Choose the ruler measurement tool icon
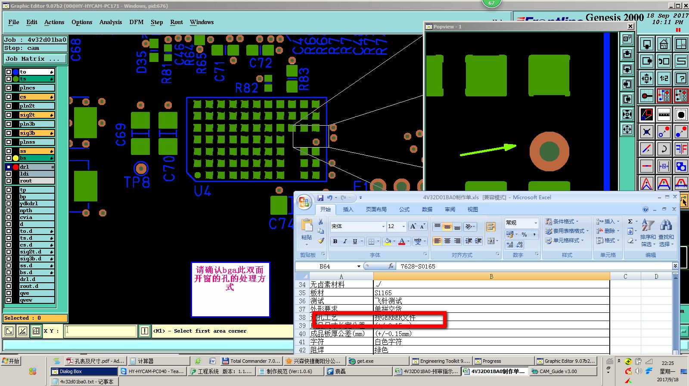 (664, 114)
